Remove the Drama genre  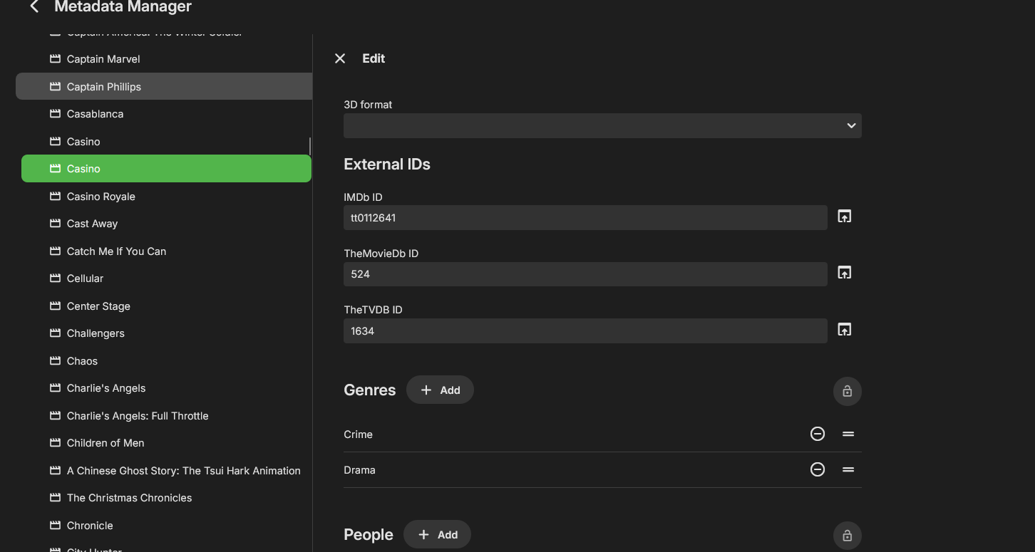(x=818, y=469)
